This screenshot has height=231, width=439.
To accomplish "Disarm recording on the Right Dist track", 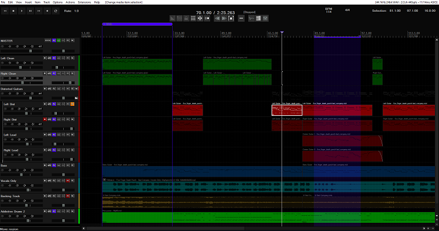I will (45, 119).
